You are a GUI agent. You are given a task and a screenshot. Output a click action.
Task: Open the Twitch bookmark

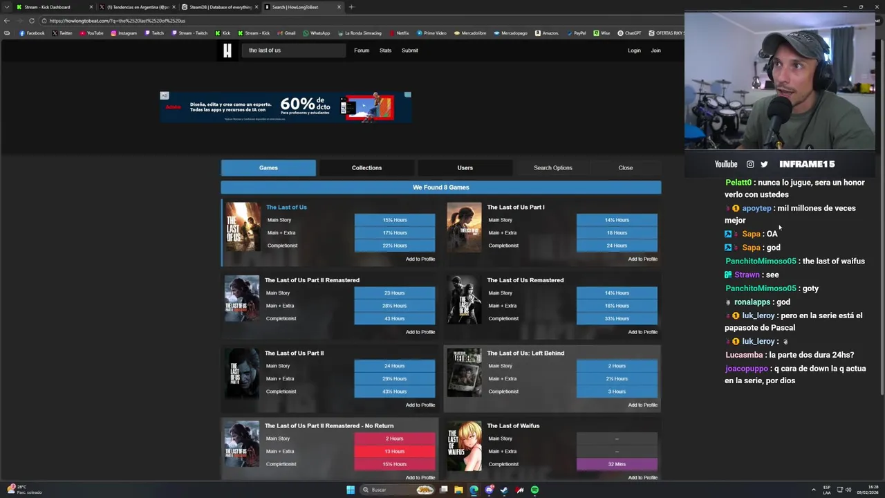pos(154,33)
